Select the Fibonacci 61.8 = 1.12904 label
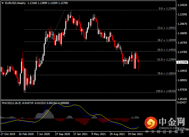Screen dimensions: 189x137 click(167, 59)
